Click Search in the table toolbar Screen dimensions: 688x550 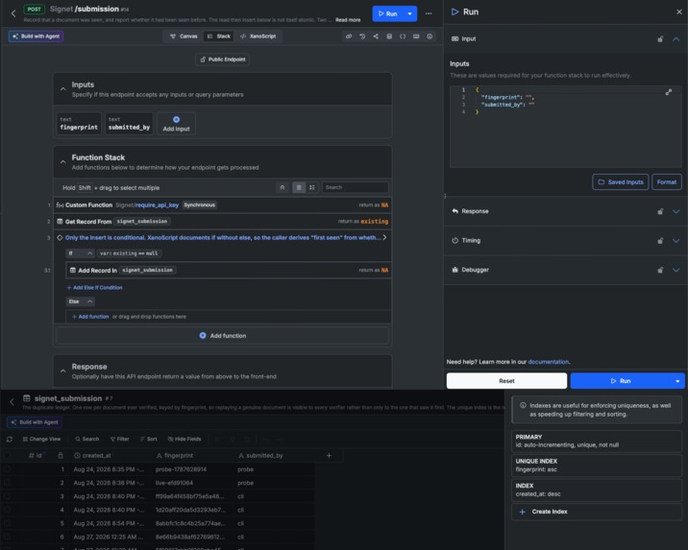pos(86,439)
